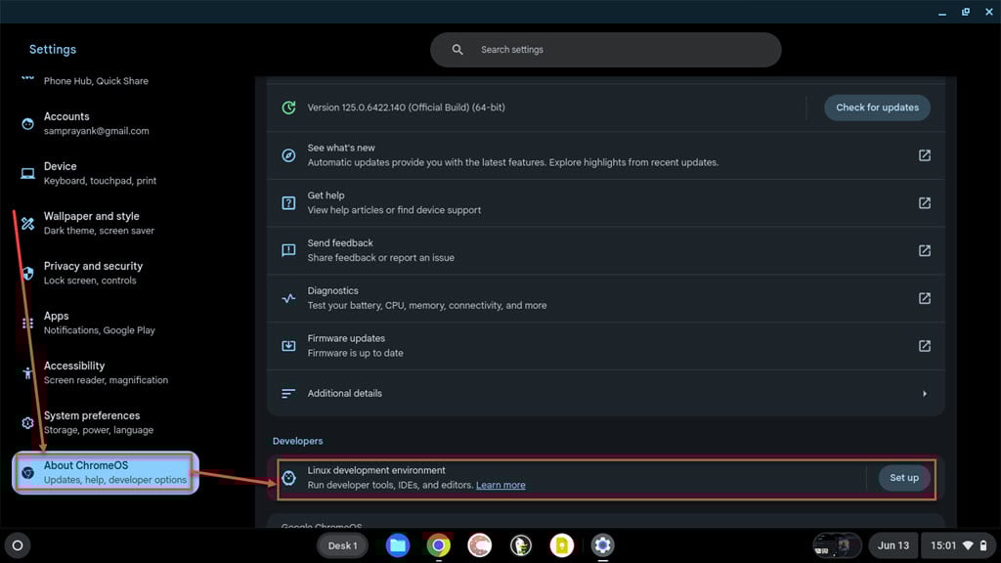The image size is (1001, 563).
Task: Click the lines icon beside Additional details
Action: point(288,394)
